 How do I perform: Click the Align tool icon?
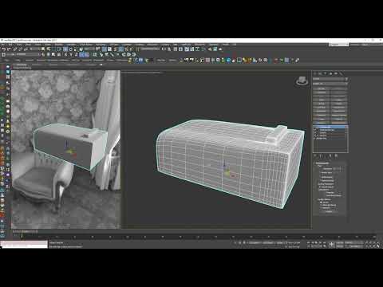[x=169, y=49]
